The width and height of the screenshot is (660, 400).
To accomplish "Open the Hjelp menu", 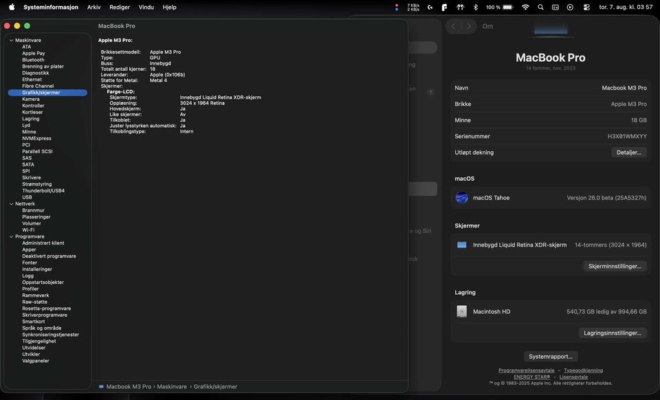I will (169, 7).
